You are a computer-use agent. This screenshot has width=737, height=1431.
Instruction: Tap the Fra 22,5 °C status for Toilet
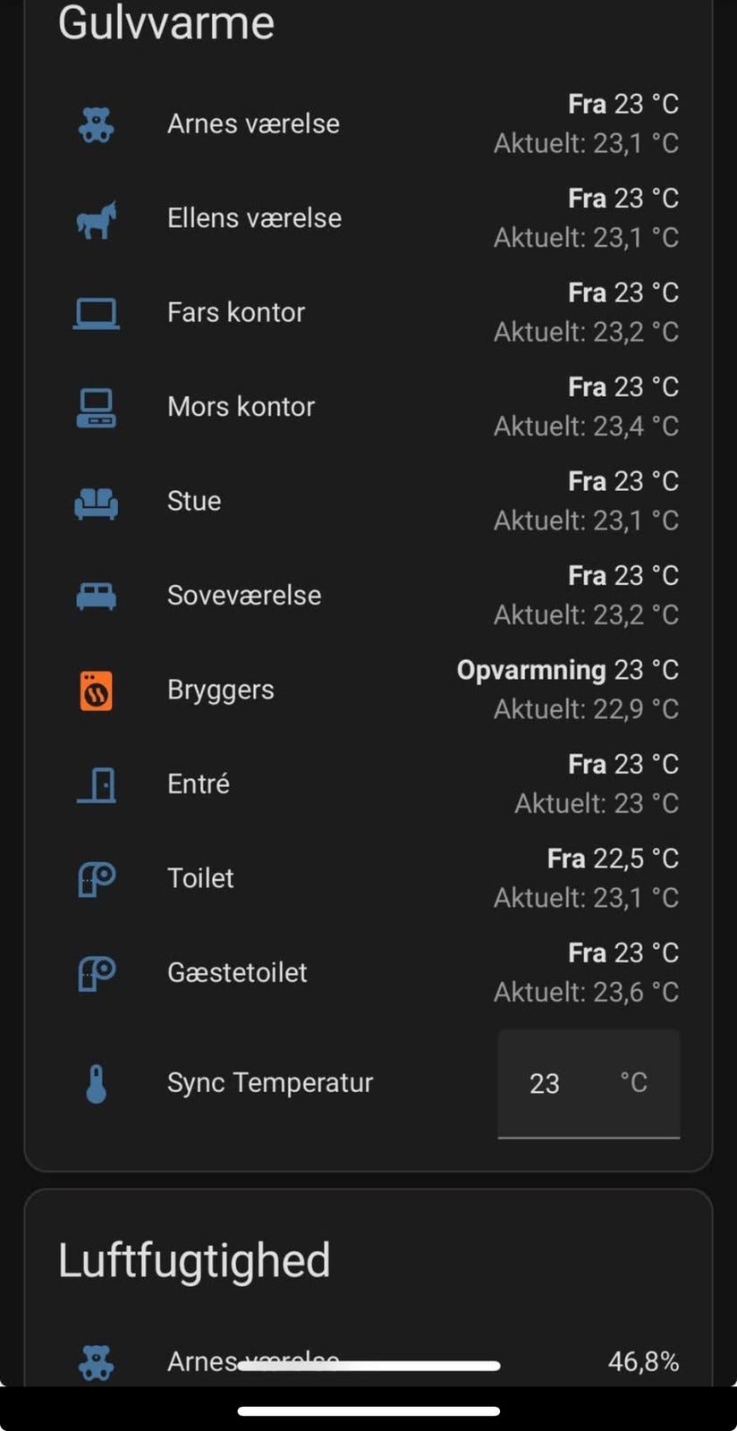[x=613, y=859]
